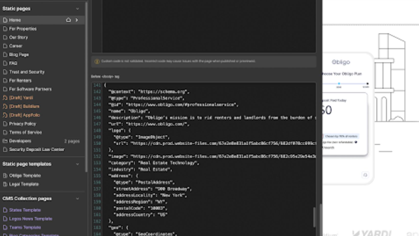This screenshot has height=236, width=419.
Task: Open the [Draft] Buildium page
Action: pos(24,106)
